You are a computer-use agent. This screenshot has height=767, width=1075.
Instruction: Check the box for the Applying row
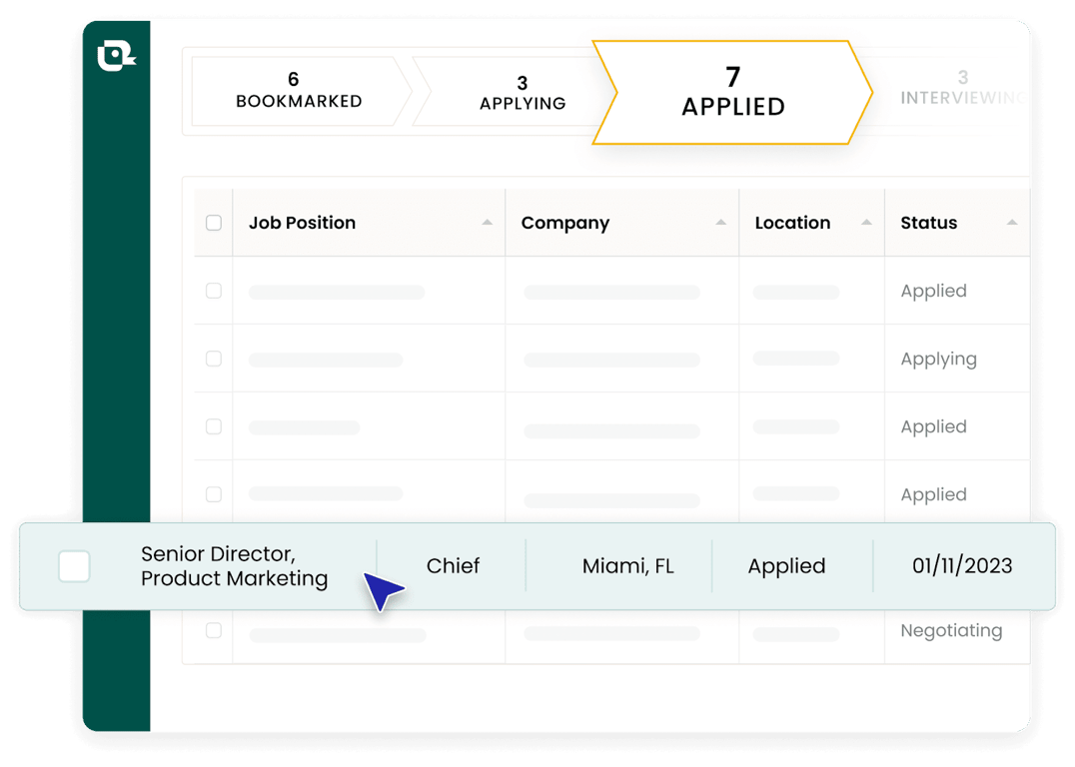coord(214,359)
